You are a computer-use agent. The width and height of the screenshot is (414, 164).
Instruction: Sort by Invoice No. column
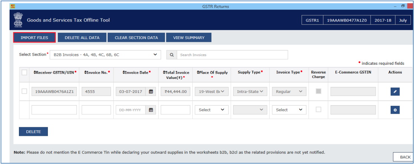pyautogui.click(x=97, y=73)
